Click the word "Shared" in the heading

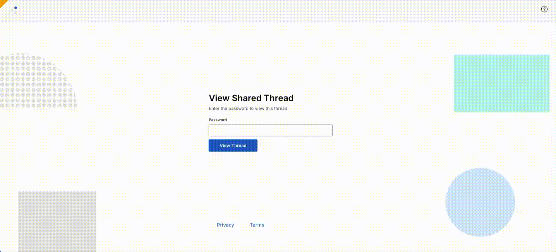pyautogui.click(x=246, y=98)
